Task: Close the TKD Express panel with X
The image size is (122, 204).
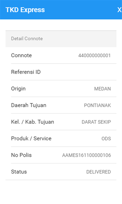Action: 119,10
